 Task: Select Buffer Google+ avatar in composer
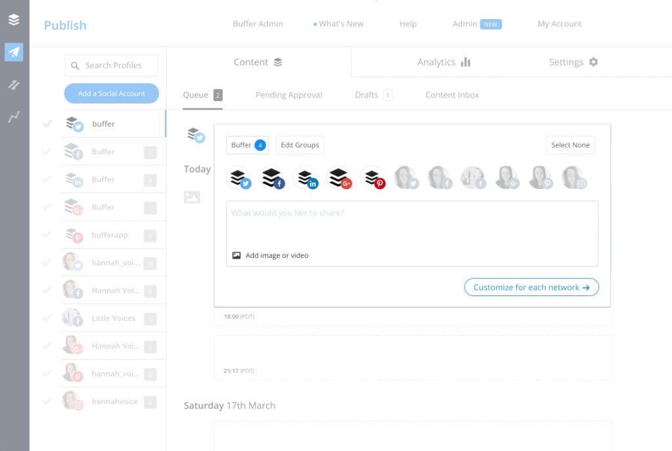[339, 178]
